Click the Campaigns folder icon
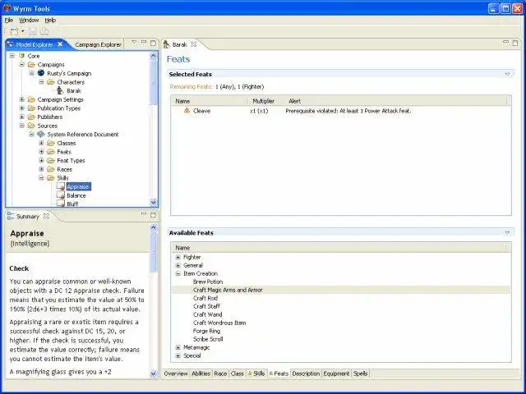526x394 pixels. click(x=31, y=64)
